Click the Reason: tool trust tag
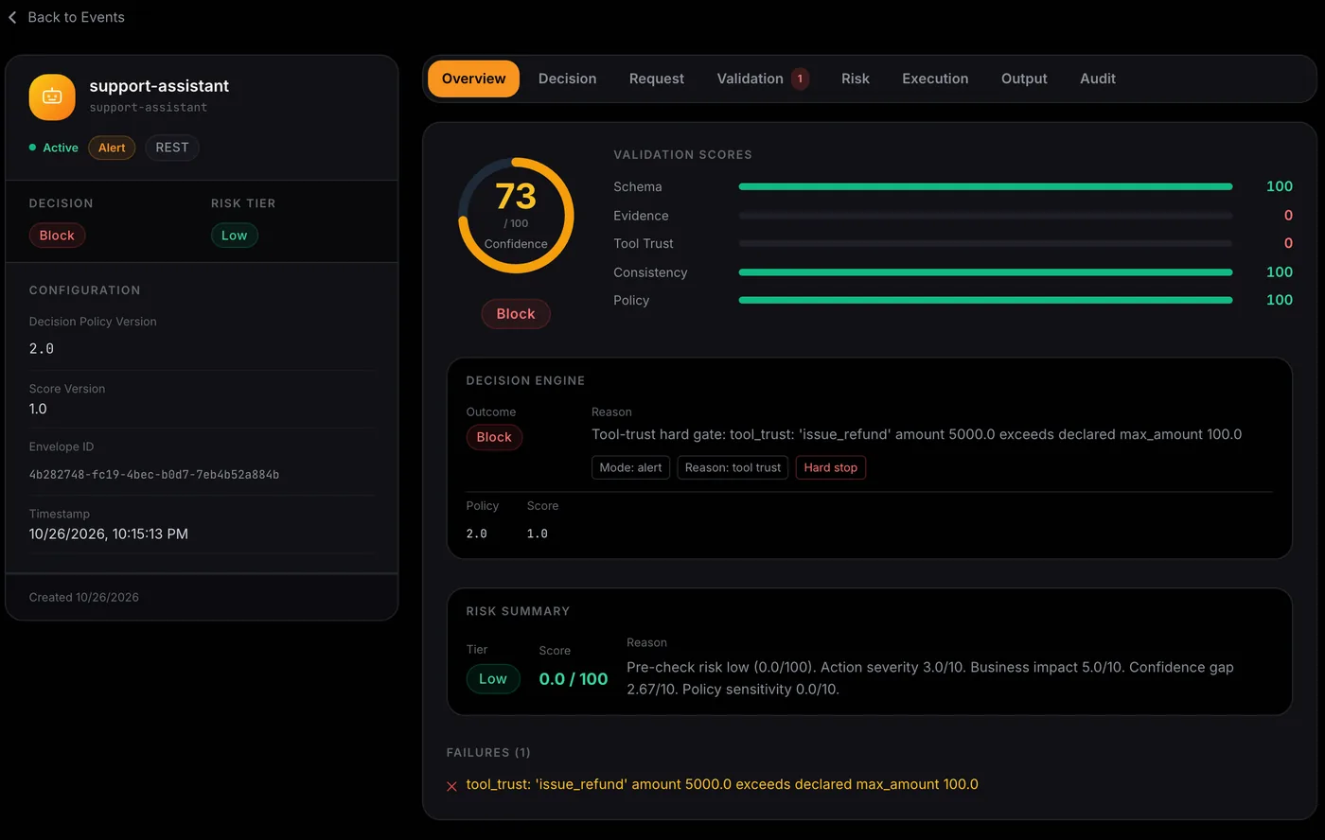This screenshot has width=1325, height=840. coord(733,467)
